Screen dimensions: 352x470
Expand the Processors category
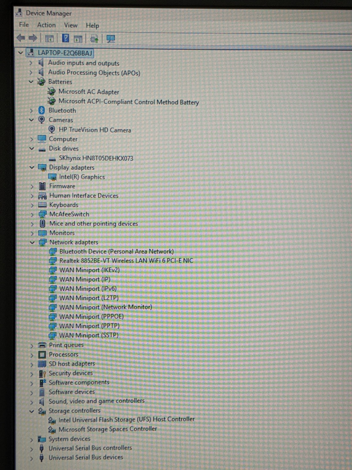click(32, 355)
